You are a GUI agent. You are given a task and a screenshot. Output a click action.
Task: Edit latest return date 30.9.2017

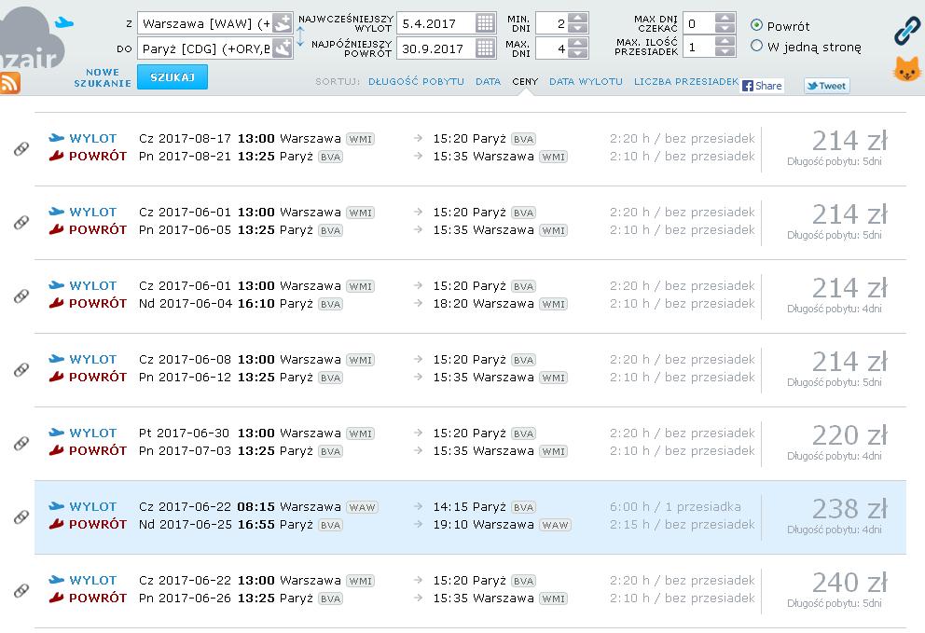pyautogui.click(x=436, y=48)
